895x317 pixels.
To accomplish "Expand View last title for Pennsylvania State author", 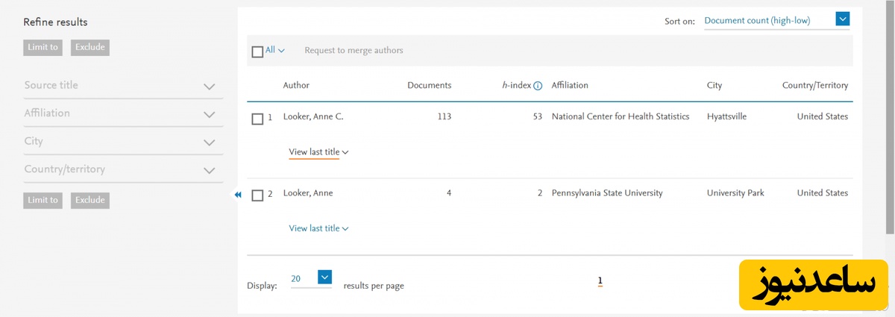I will pyautogui.click(x=318, y=229).
